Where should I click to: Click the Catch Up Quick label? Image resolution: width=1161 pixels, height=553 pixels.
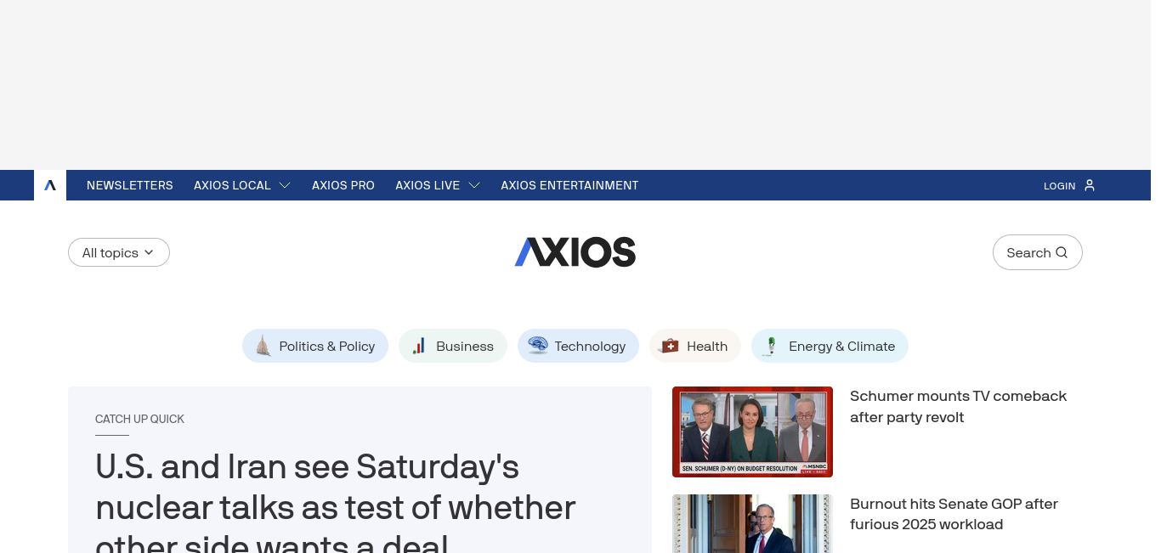[x=139, y=419]
